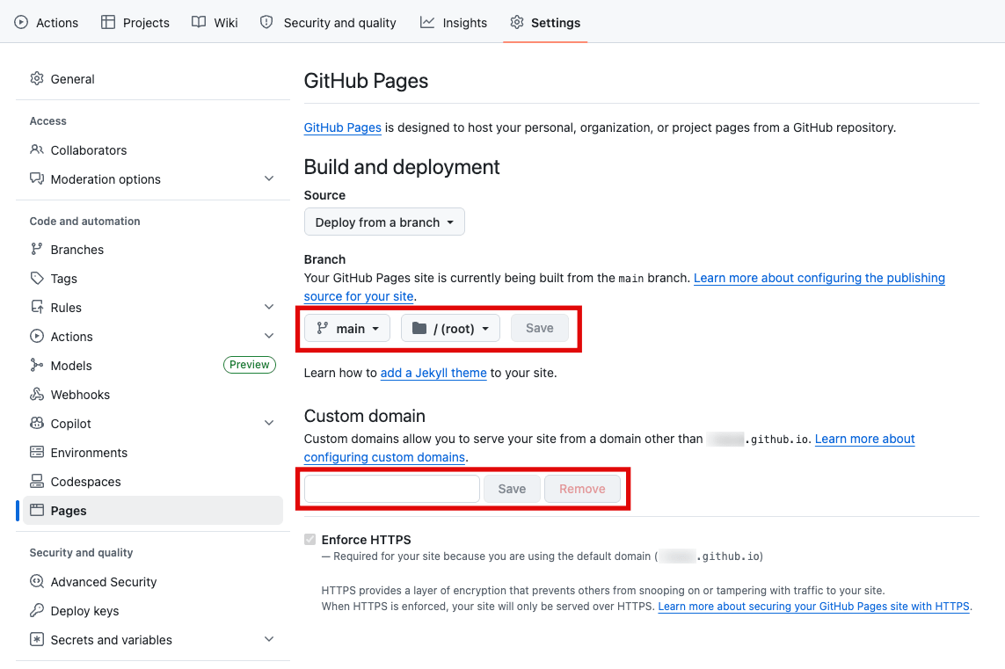Follow the add a Jekyll theme link
The height and width of the screenshot is (669, 1005).
433,373
